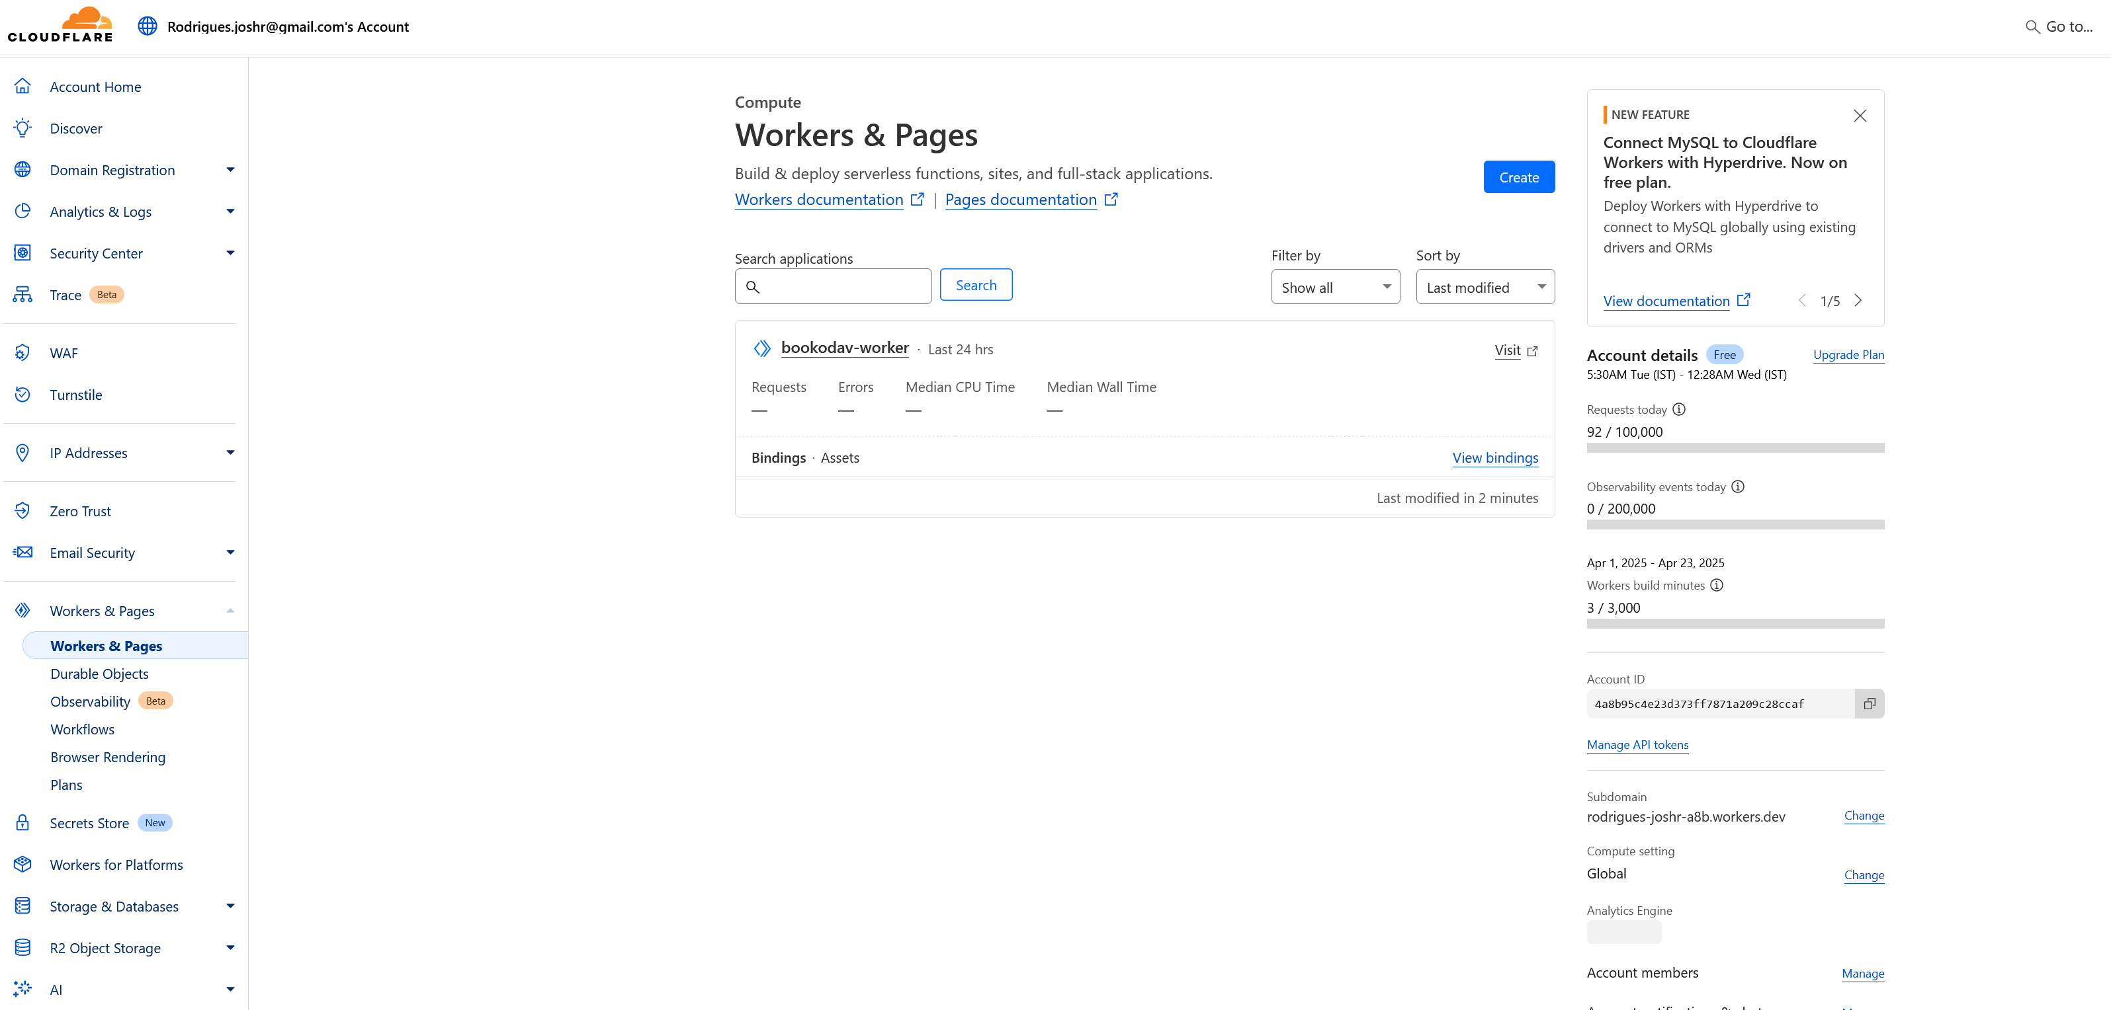
Task: Expand the Domain Registration menu arrow
Action: 230,169
